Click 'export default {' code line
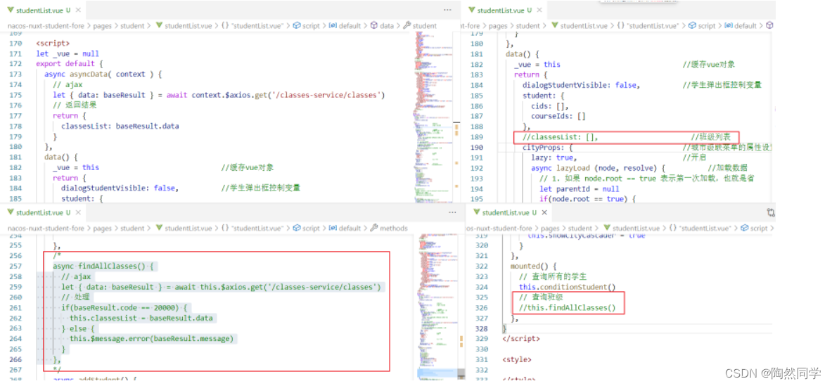 coord(70,63)
